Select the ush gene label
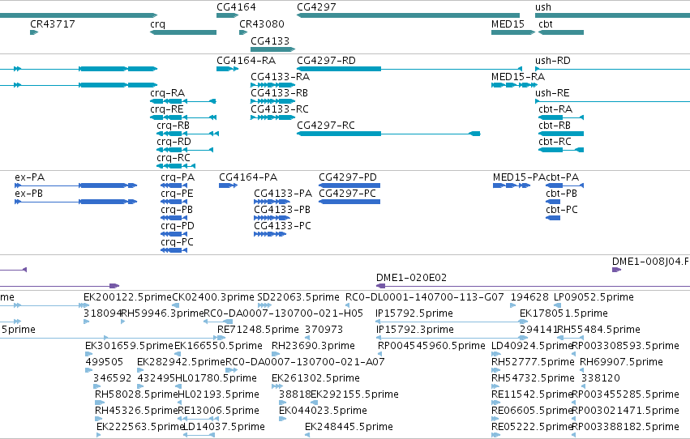 tap(543, 7)
